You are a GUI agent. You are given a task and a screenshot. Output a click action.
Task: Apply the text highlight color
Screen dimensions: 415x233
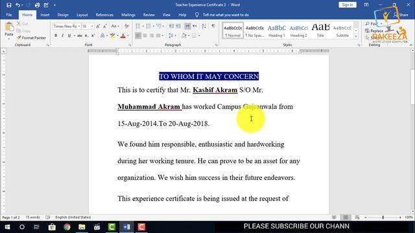coord(112,36)
